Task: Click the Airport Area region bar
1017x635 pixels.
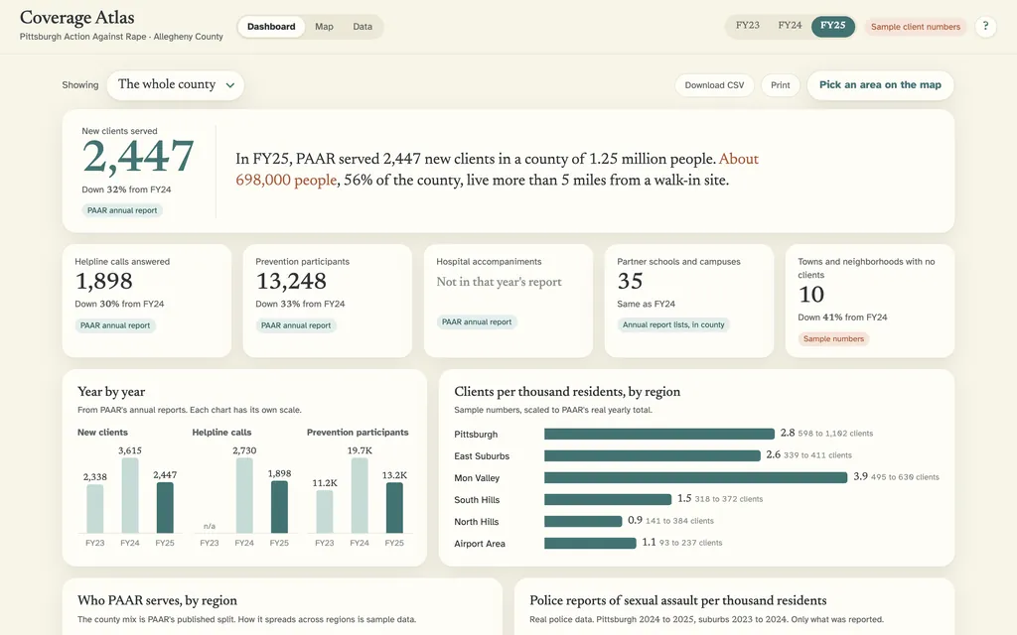Action: 590,543
